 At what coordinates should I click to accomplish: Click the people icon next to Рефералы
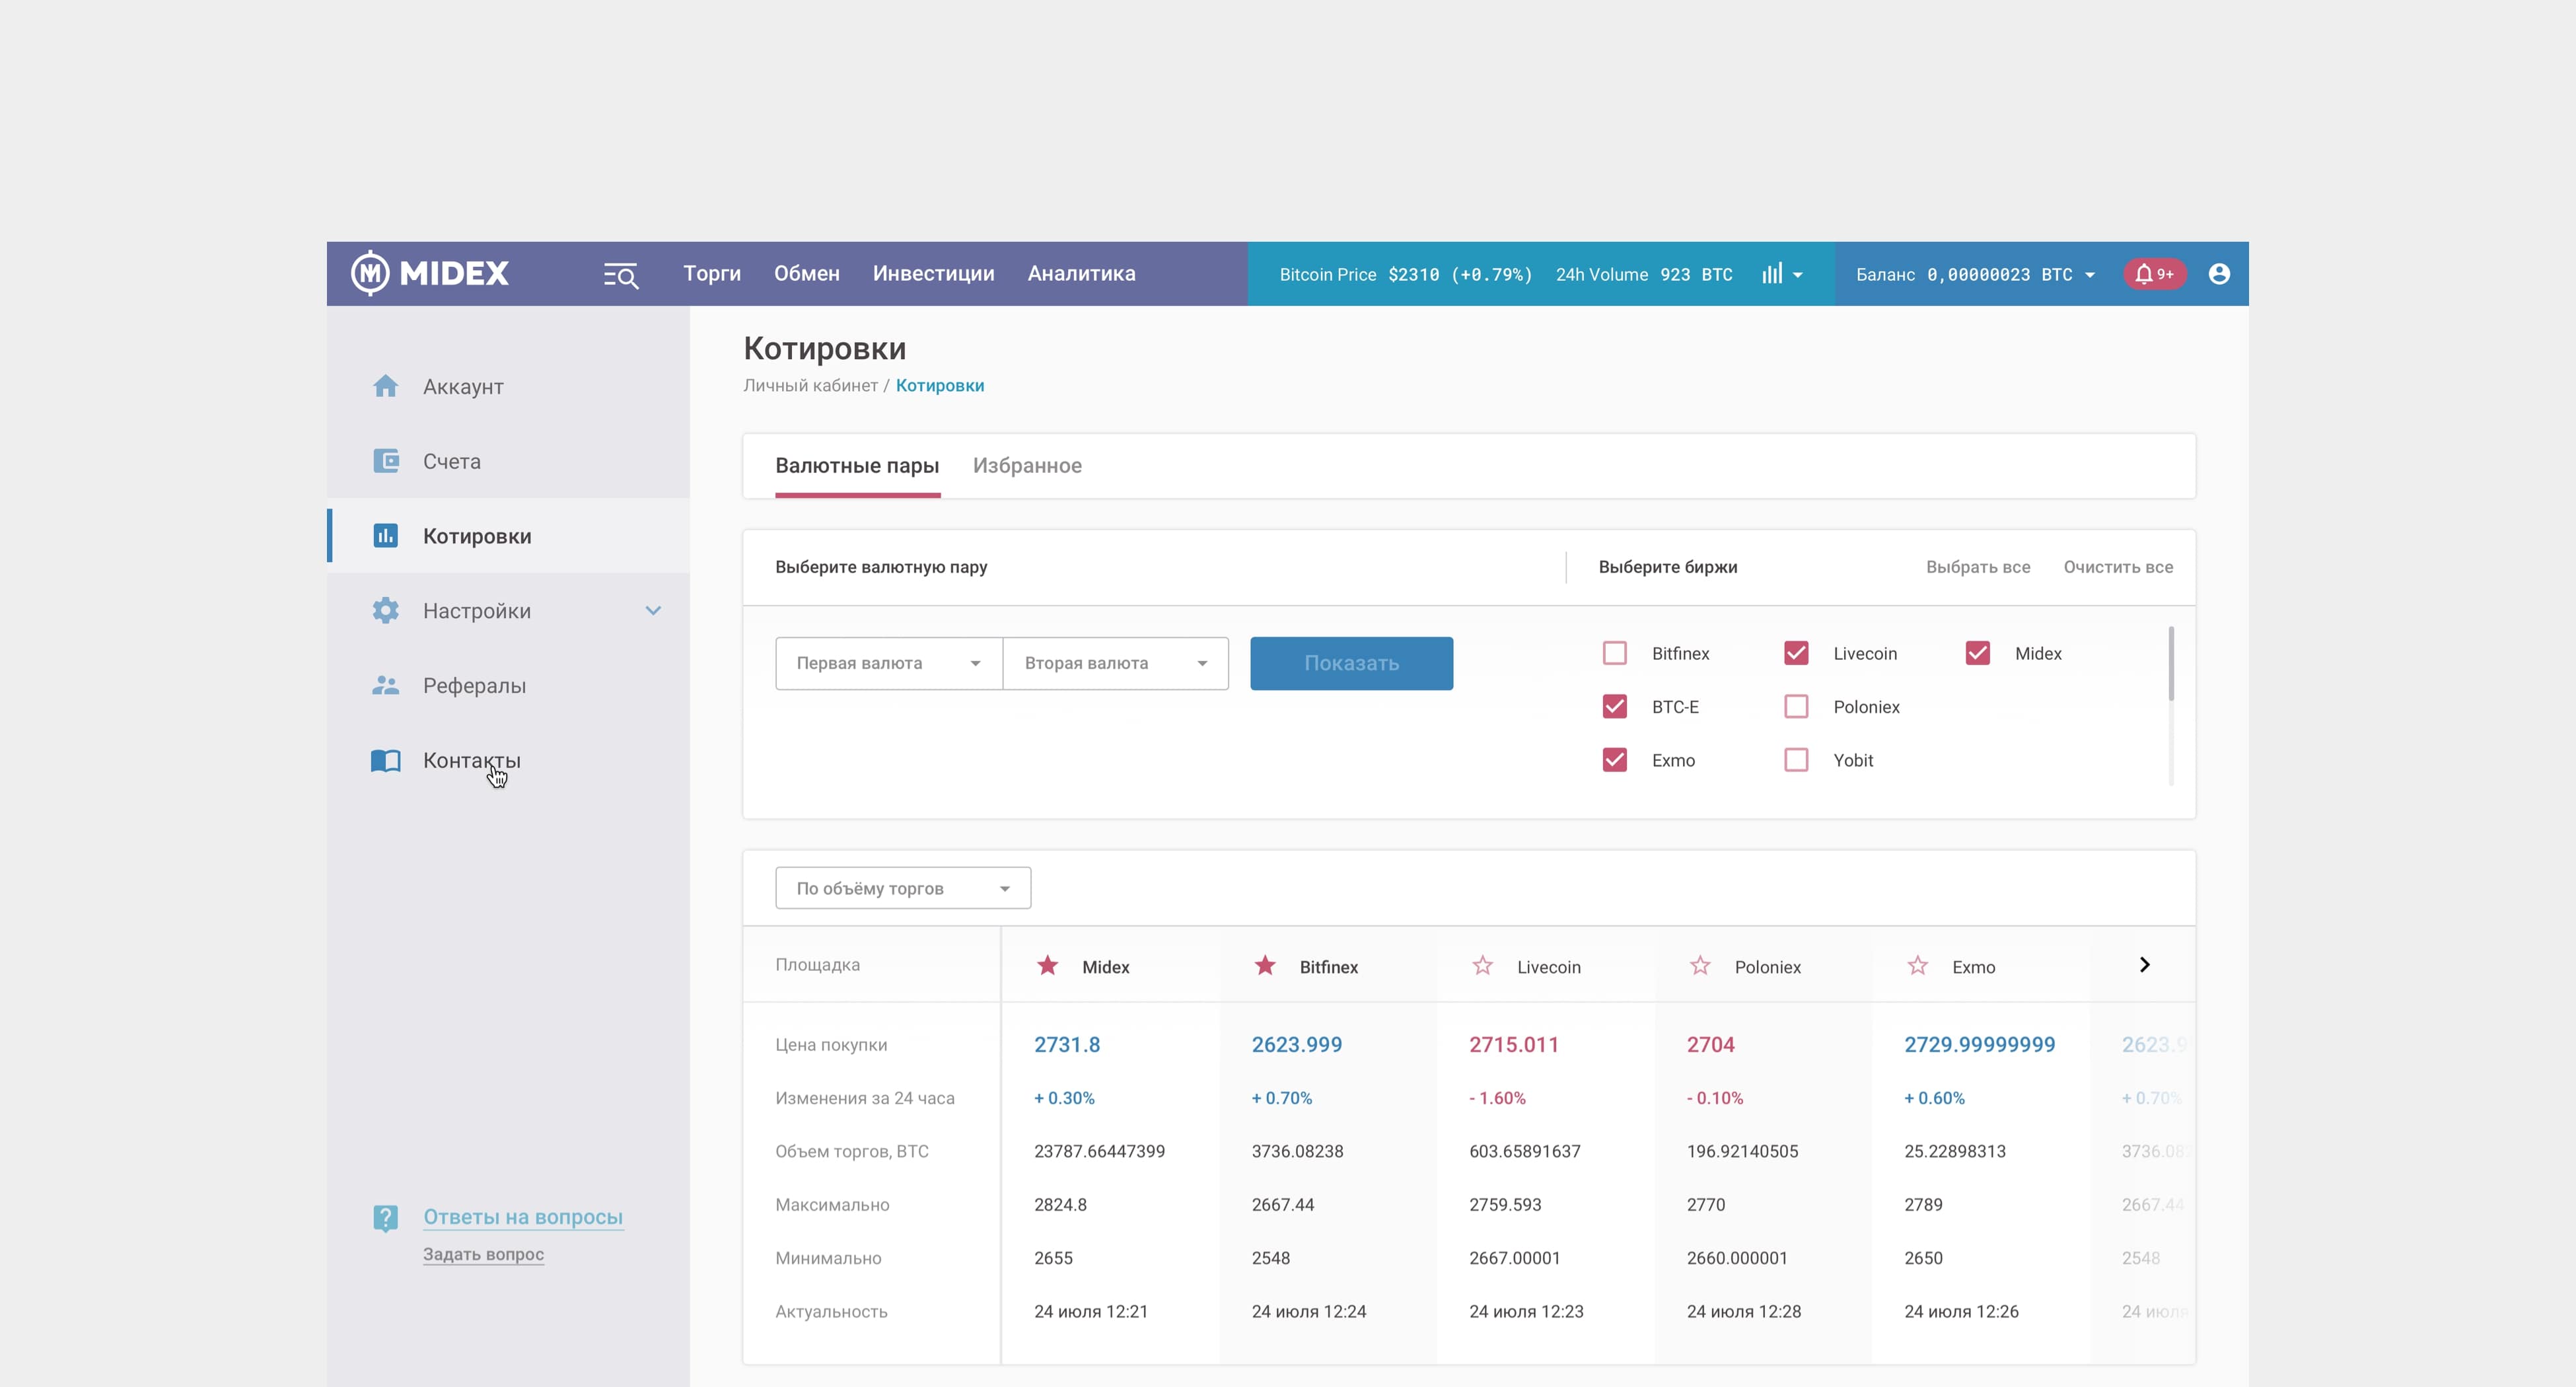tap(385, 686)
